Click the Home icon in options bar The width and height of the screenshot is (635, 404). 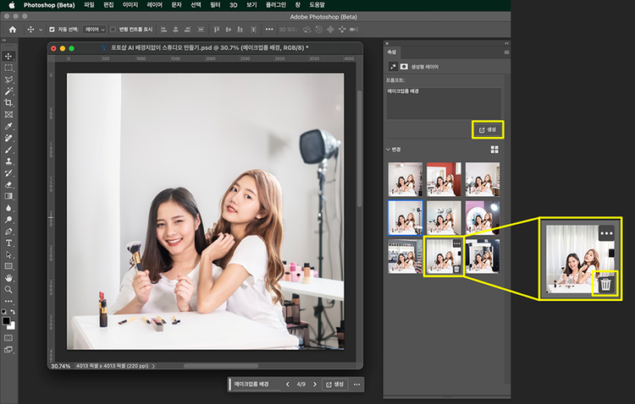pos(13,30)
